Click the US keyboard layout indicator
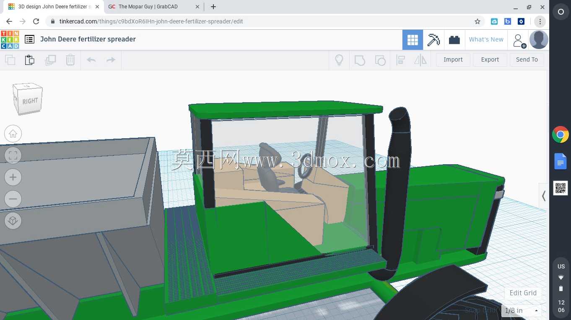The width and height of the screenshot is (571, 320). point(561,266)
